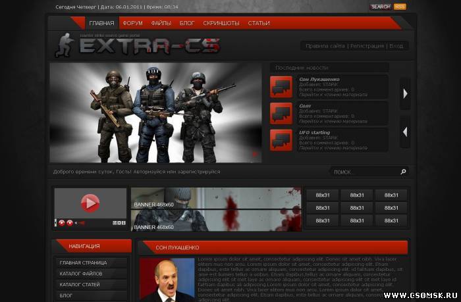Click comment icon beside the Com news item

[281, 114]
